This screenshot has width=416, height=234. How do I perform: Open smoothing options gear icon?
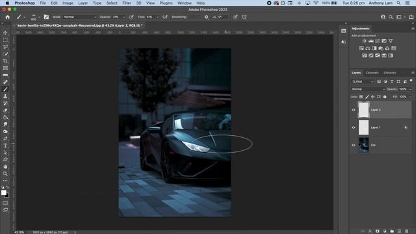207,17
